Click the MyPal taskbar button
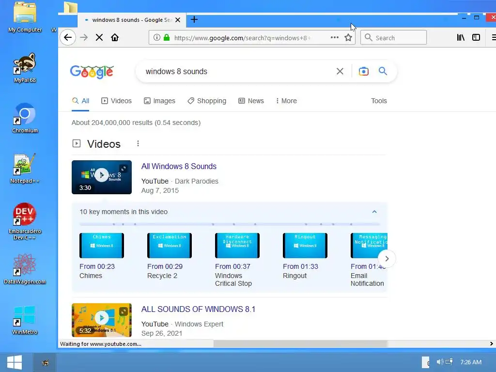Screen dimensions: 496x372 click(x=45, y=362)
